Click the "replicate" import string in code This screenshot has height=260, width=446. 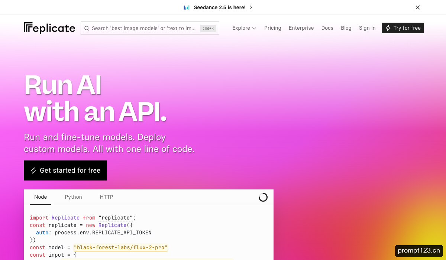[116, 218]
